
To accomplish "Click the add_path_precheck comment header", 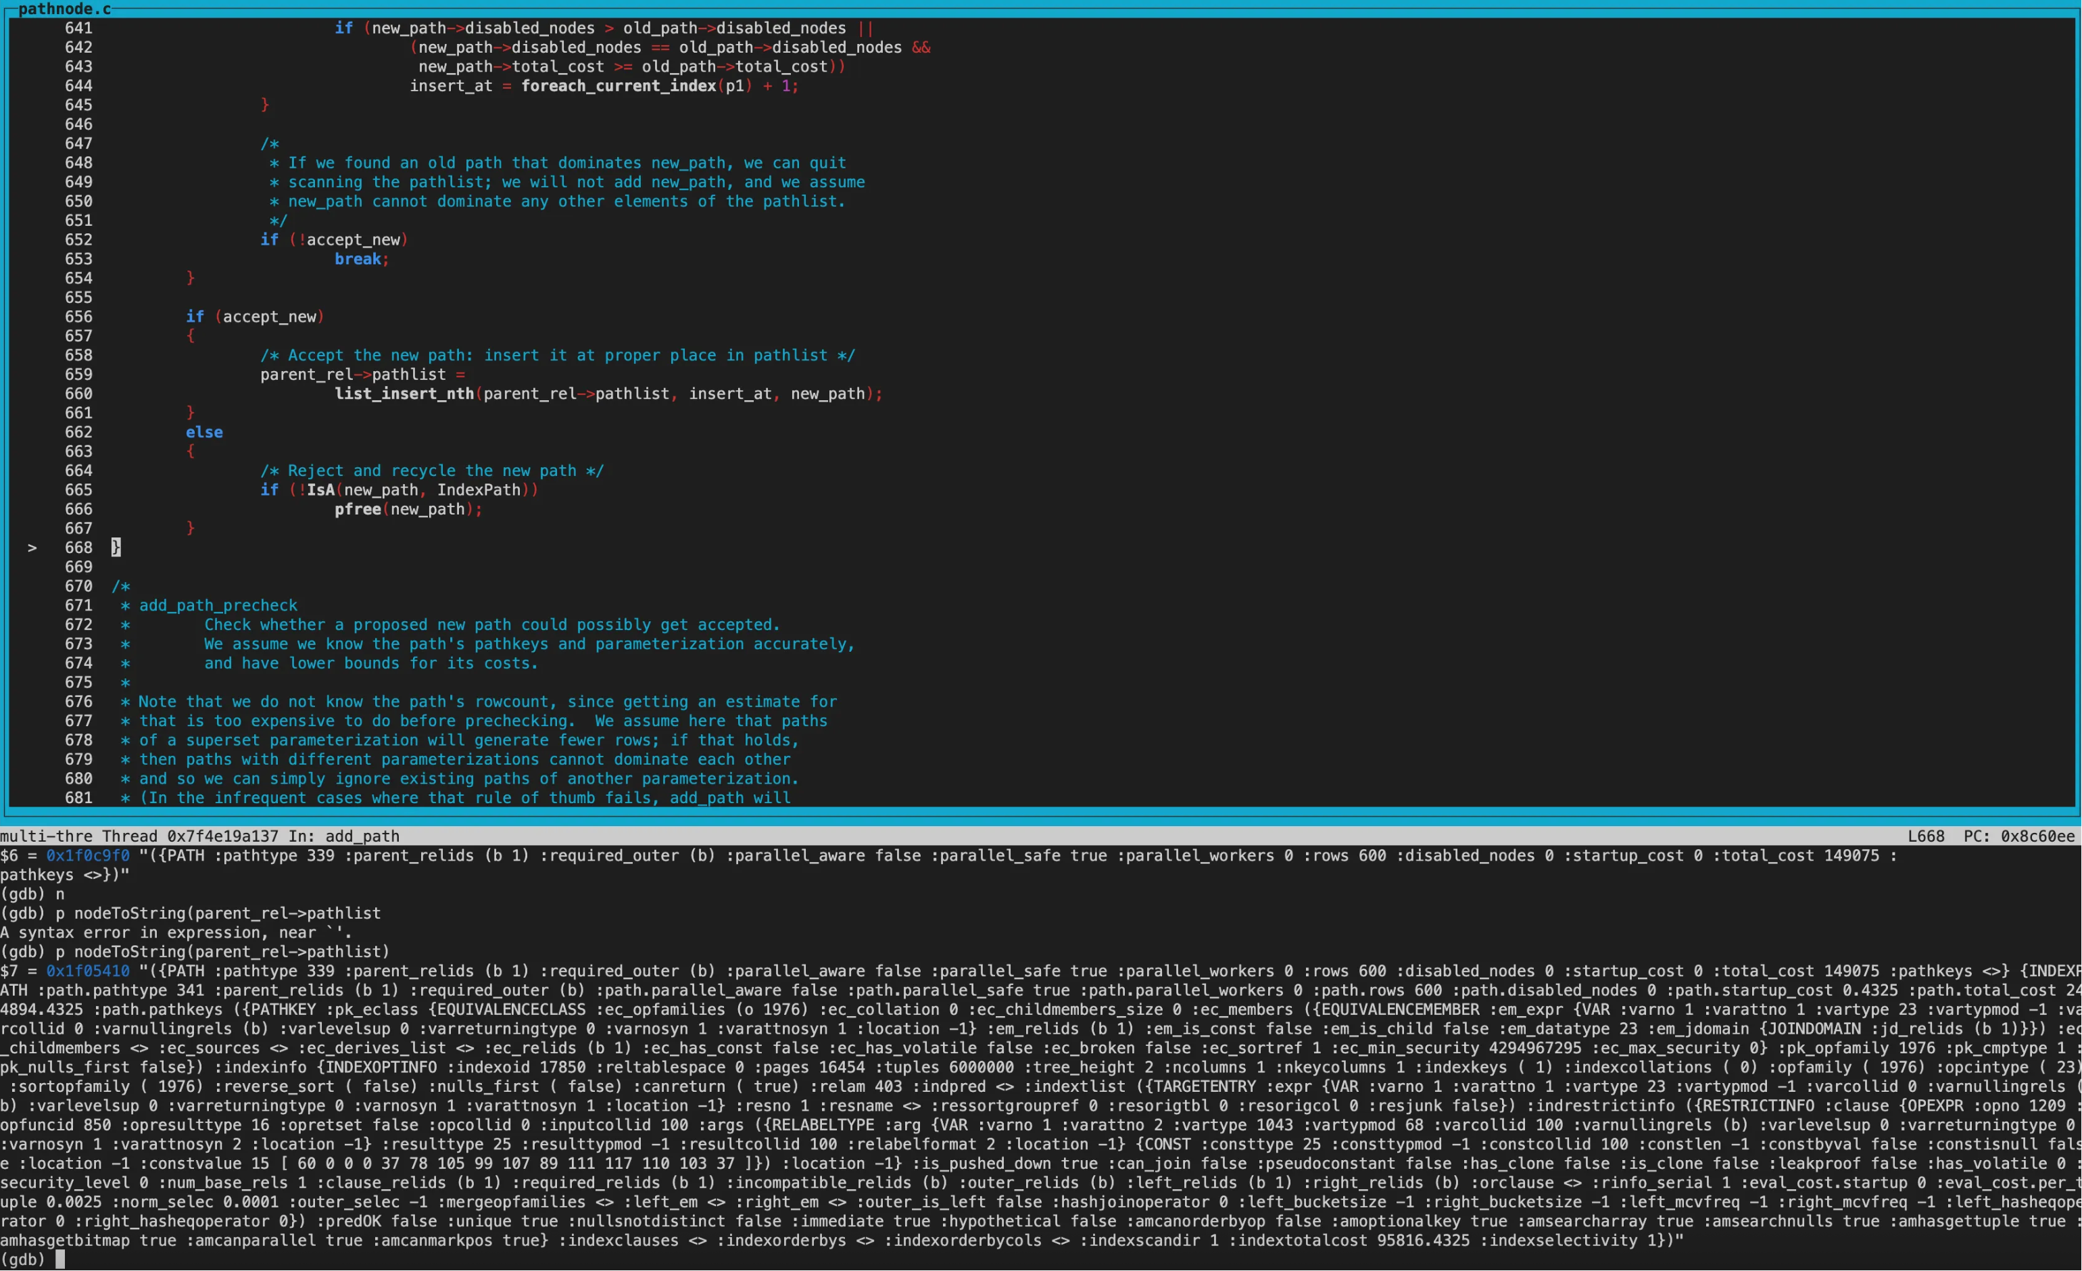I will 218,606.
